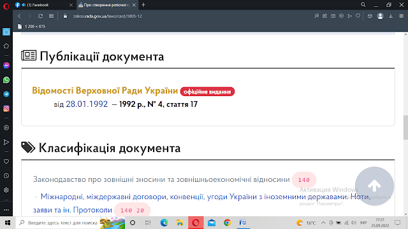Open sidebar three-dots setup menu
The image size is (408, 229).
[6, 210]
